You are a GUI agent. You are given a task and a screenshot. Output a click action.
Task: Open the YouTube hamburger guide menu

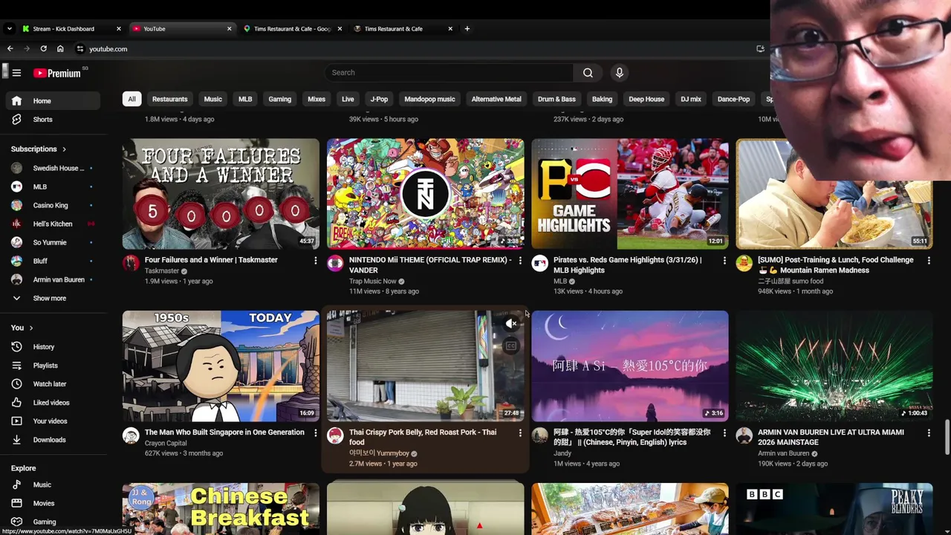(x=16, y=73)
